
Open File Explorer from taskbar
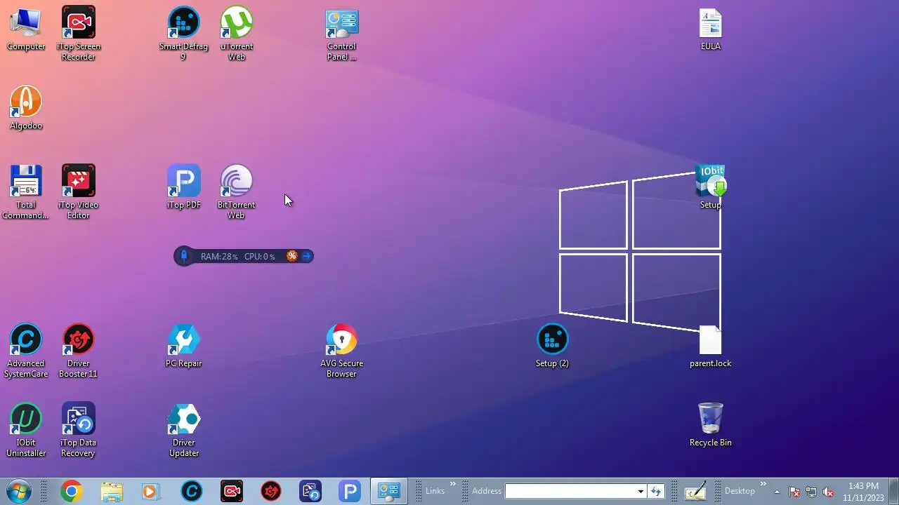[x=112, y=491]
